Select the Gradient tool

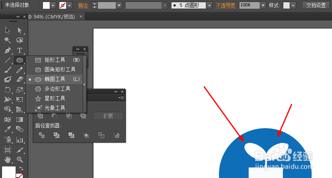coord(20,119)
